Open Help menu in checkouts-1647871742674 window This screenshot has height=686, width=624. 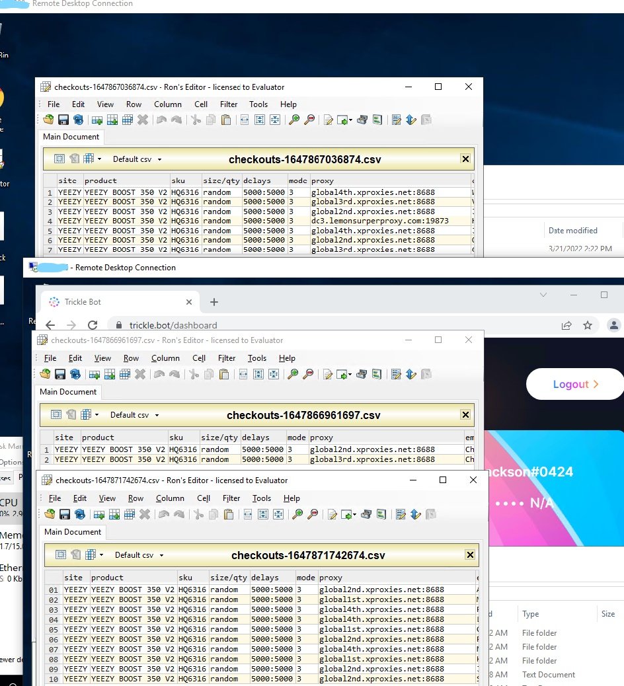pos(292,498)
